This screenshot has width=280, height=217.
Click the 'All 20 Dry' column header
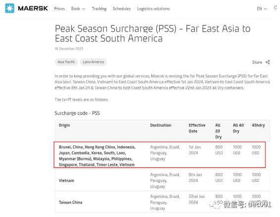(x=218, y=131)
